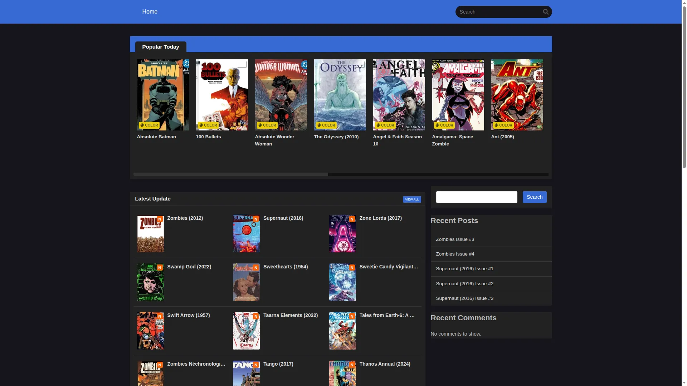Image resolution: width=687 pixels, height=386 pixels.
Task: Click the Recent Posts heading
Action: pyautogui.click(x=454, y=221)
